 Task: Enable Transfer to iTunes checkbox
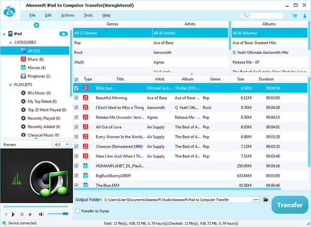coord(78,211)
